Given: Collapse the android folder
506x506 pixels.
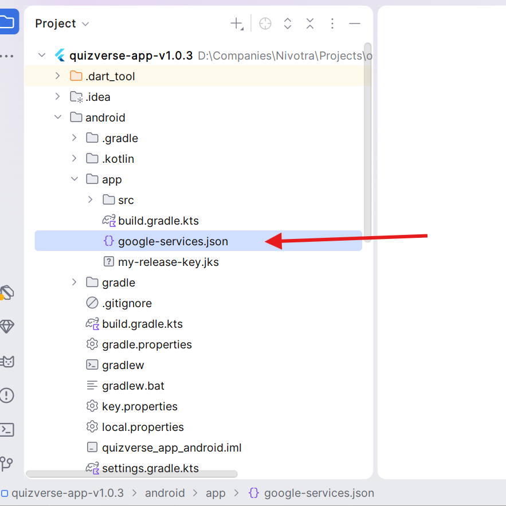Looking at the screenshot, I should click(x=58, y=117).
